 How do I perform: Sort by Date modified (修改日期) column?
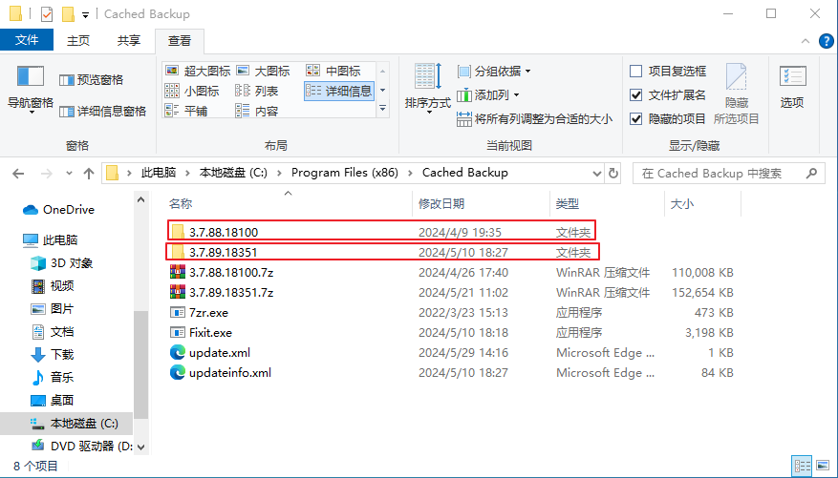pos(481,203)
